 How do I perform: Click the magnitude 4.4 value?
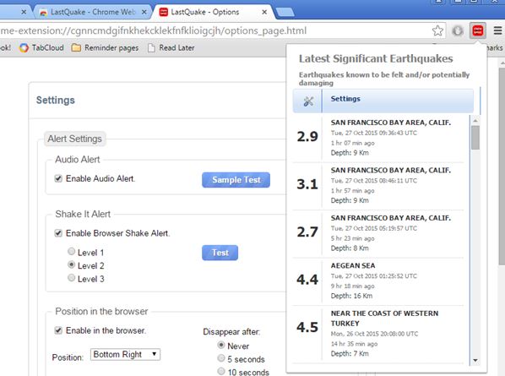point(307,280)
